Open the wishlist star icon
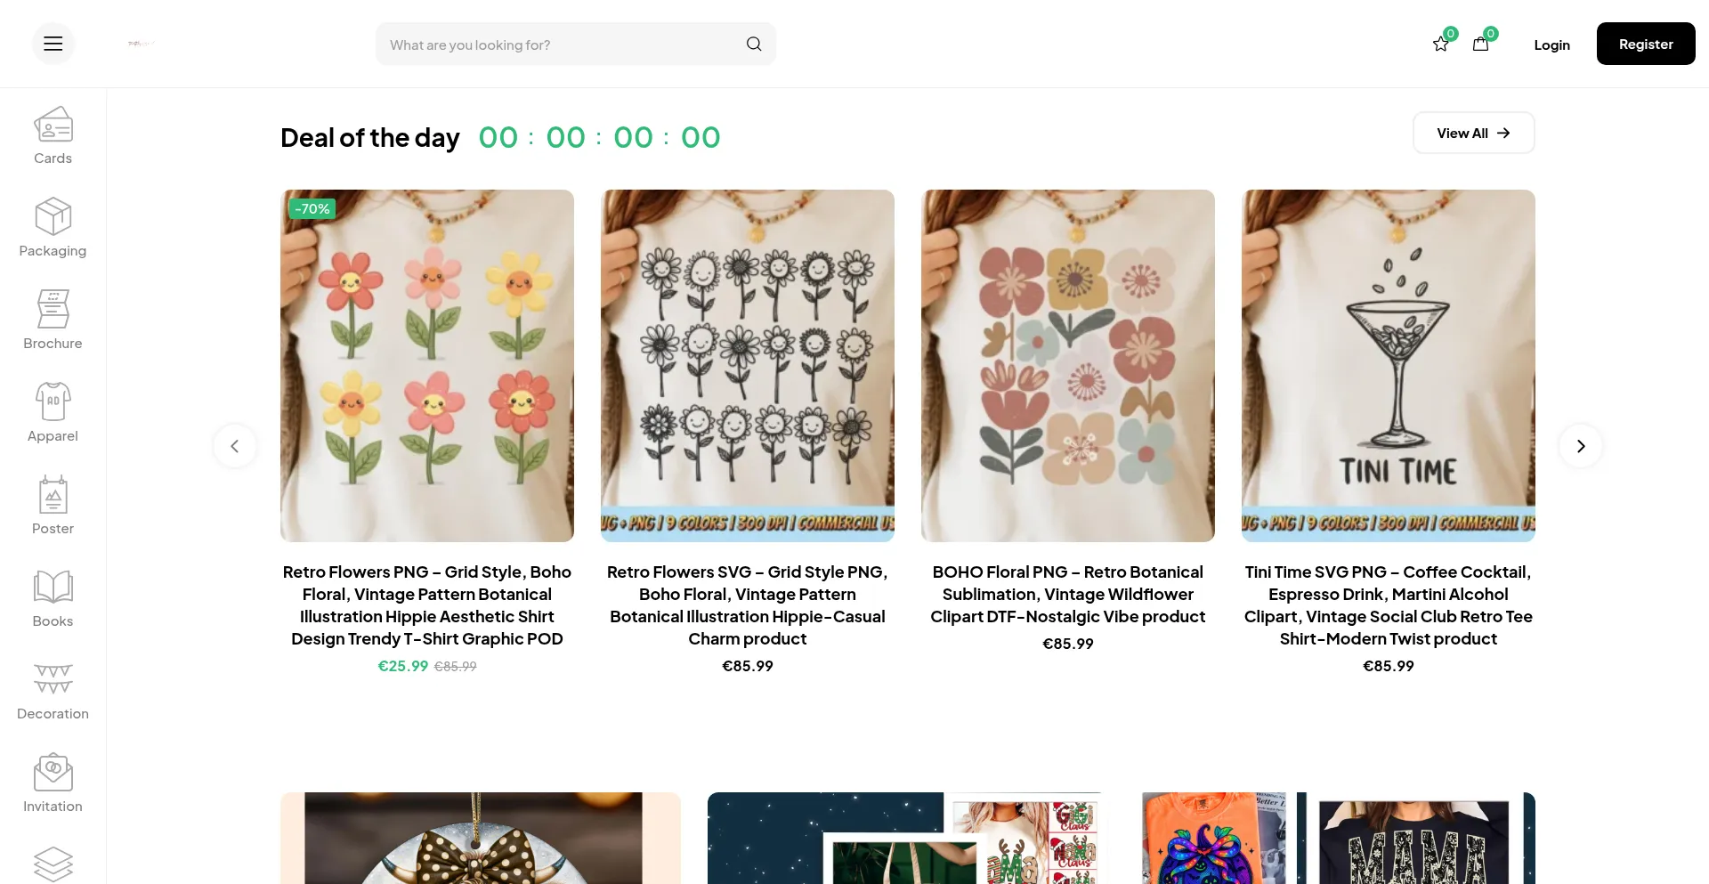Screen dimensions: 1709x884 coord(1440,45)
